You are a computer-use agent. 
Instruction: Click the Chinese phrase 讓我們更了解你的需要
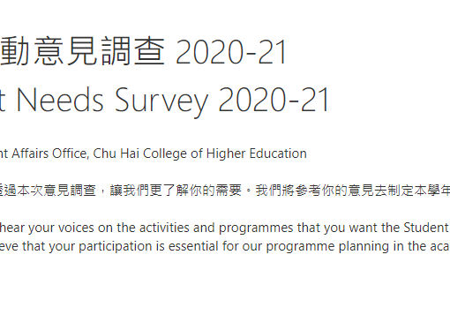176,191
